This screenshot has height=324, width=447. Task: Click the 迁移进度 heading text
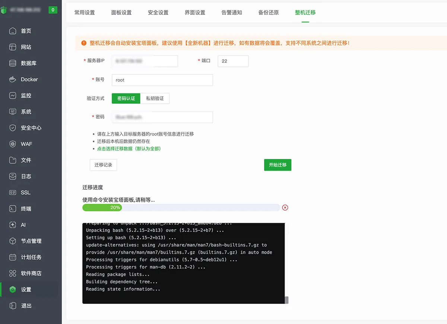(x=93, y=187)
